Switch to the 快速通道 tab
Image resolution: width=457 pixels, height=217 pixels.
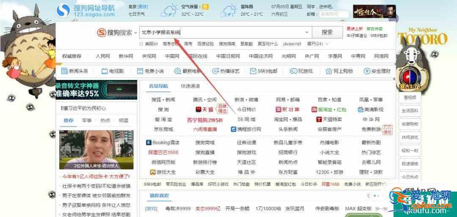[x=190, y=86]
